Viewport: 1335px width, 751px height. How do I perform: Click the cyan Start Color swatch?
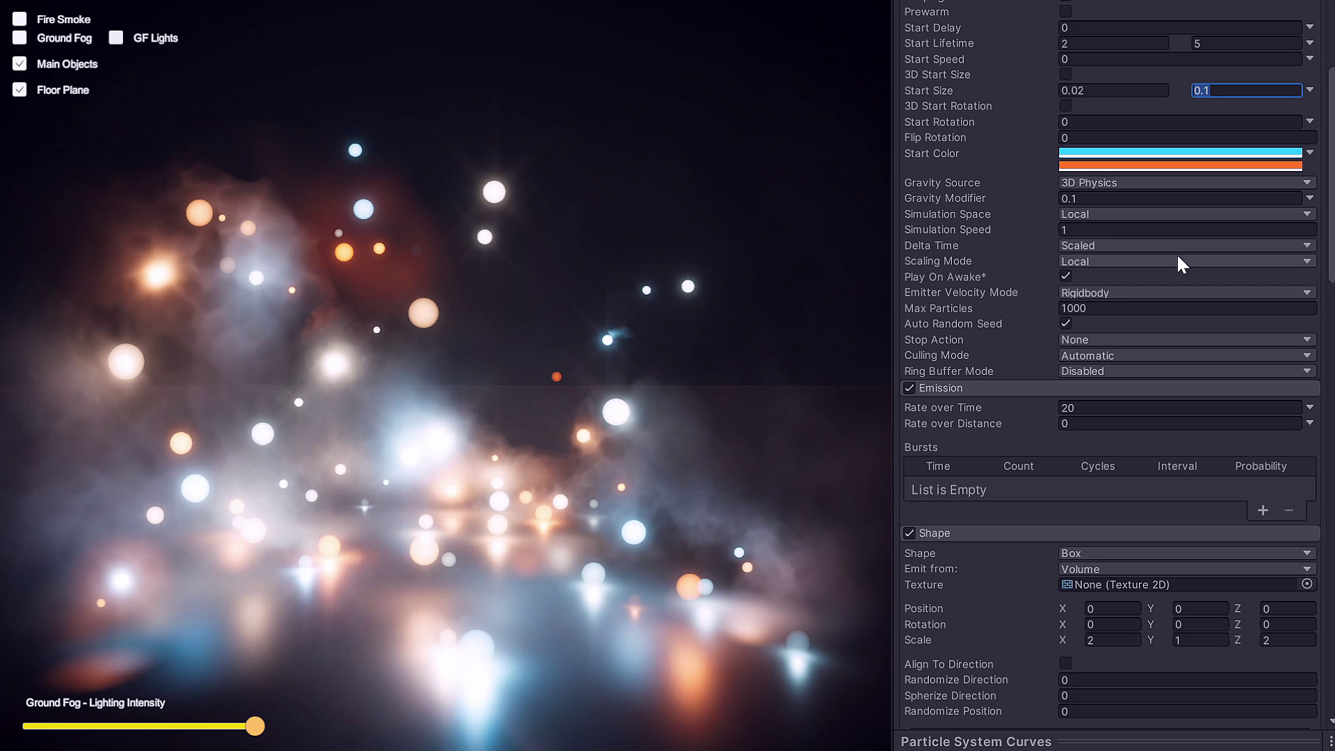pyautogui.click(x=1180, y=152)
